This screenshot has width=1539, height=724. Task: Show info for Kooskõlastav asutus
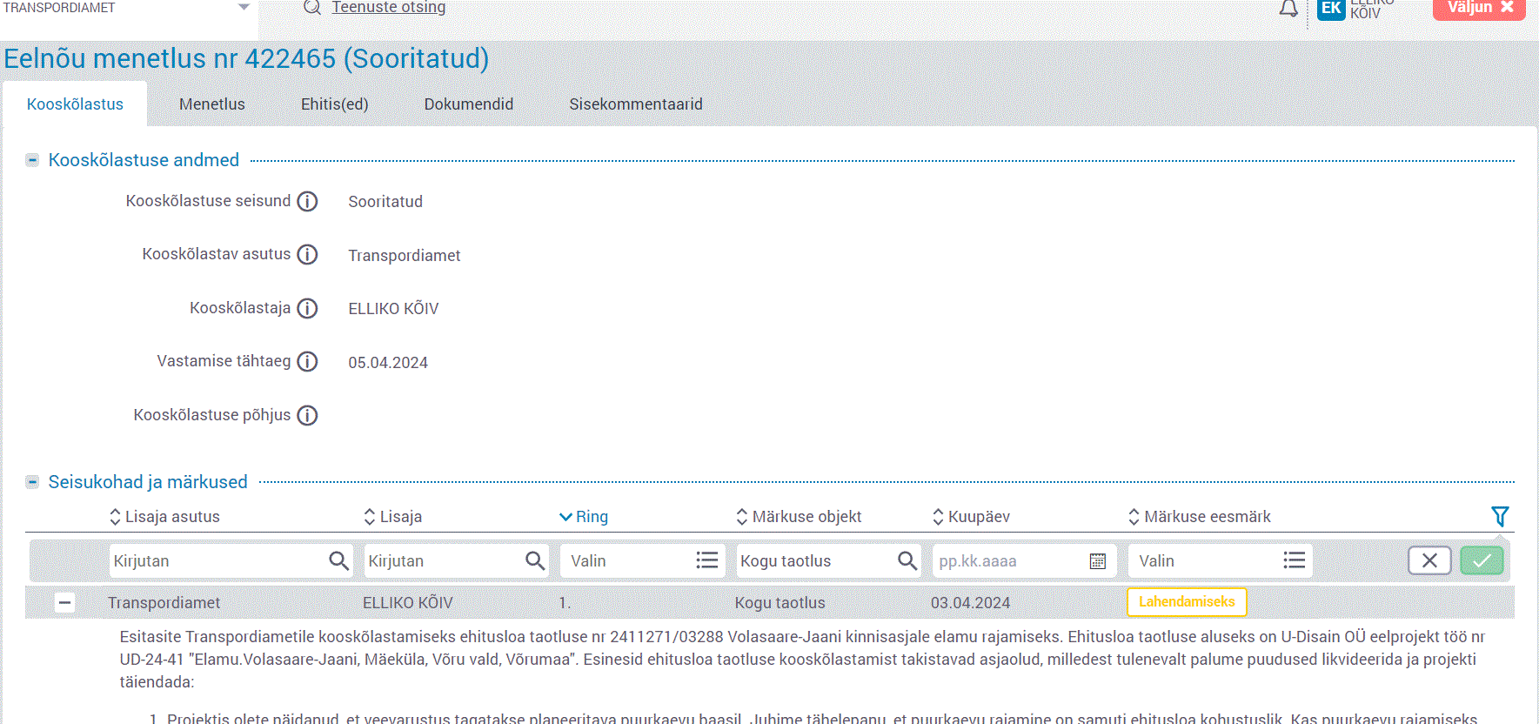(x=307, y=255)
